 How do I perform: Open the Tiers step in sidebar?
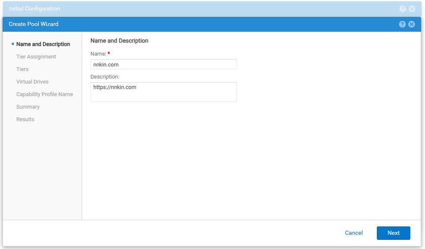coord(23,69)
